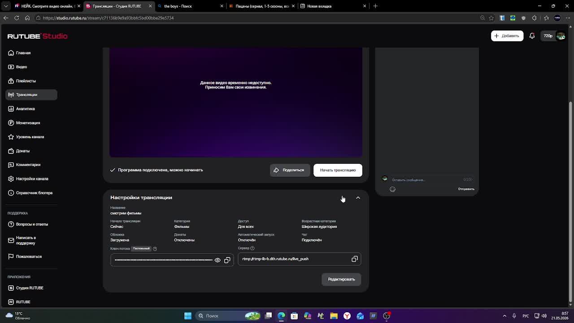The width and height of the screenshot is (574, 323).
Task: Open Microsoft Edge from the taskbar
Action: [x=281, y=316]
